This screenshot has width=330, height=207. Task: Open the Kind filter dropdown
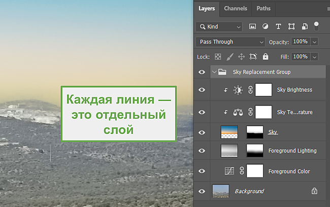[219, 27]
